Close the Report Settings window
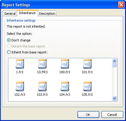Image resolution: width=126 pixels, height=121 pixels. (x=121, y=5)
